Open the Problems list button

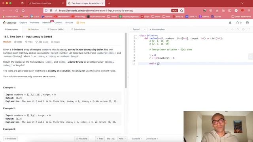coord(11,138)
